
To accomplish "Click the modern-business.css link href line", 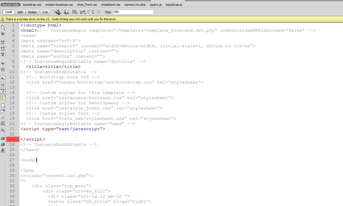I will tap(100, 98).
